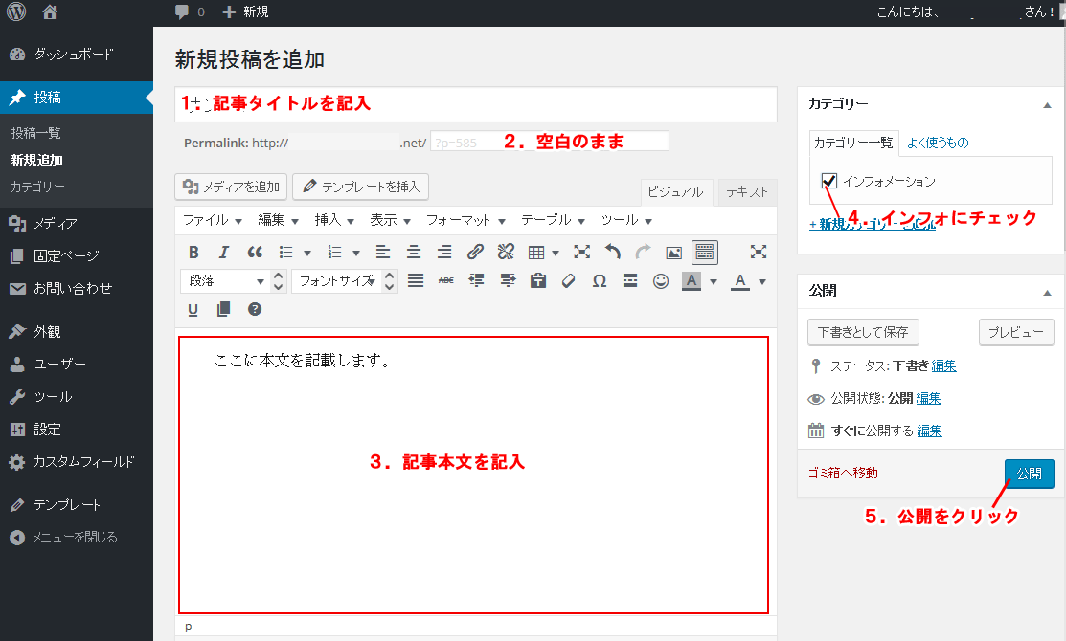
Task: Click the insert link icon
Action: point(475,253)
